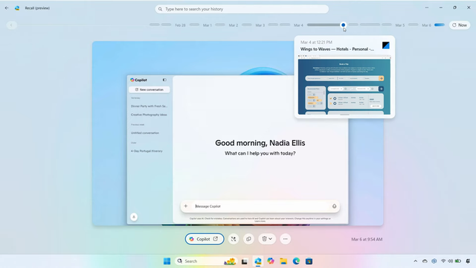The height and width of the screenshot is (268, 476).
Task: Activate the Click to Do icon
Action: pos(234,239)
